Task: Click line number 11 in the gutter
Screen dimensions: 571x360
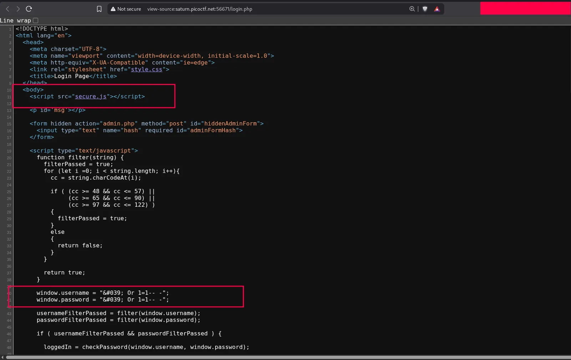Action: pos(9,97)
